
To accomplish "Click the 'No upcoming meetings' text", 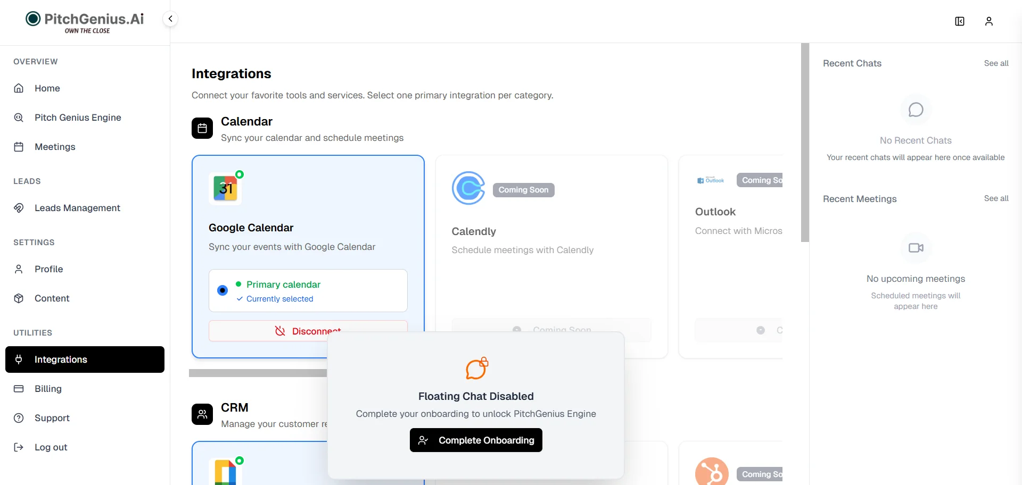I will [x=916, y=279].
